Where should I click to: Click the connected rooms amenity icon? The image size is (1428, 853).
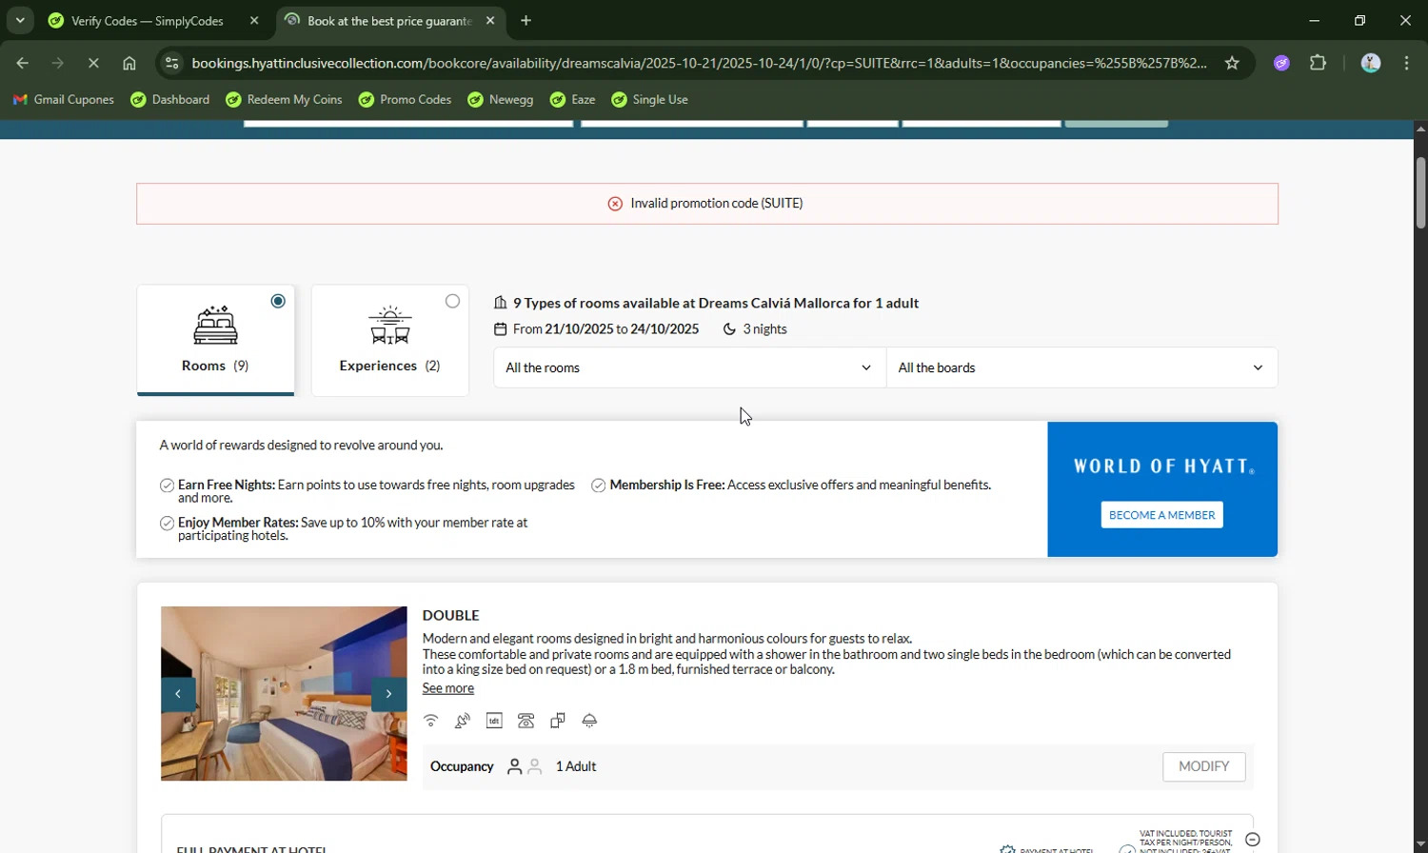558,721
